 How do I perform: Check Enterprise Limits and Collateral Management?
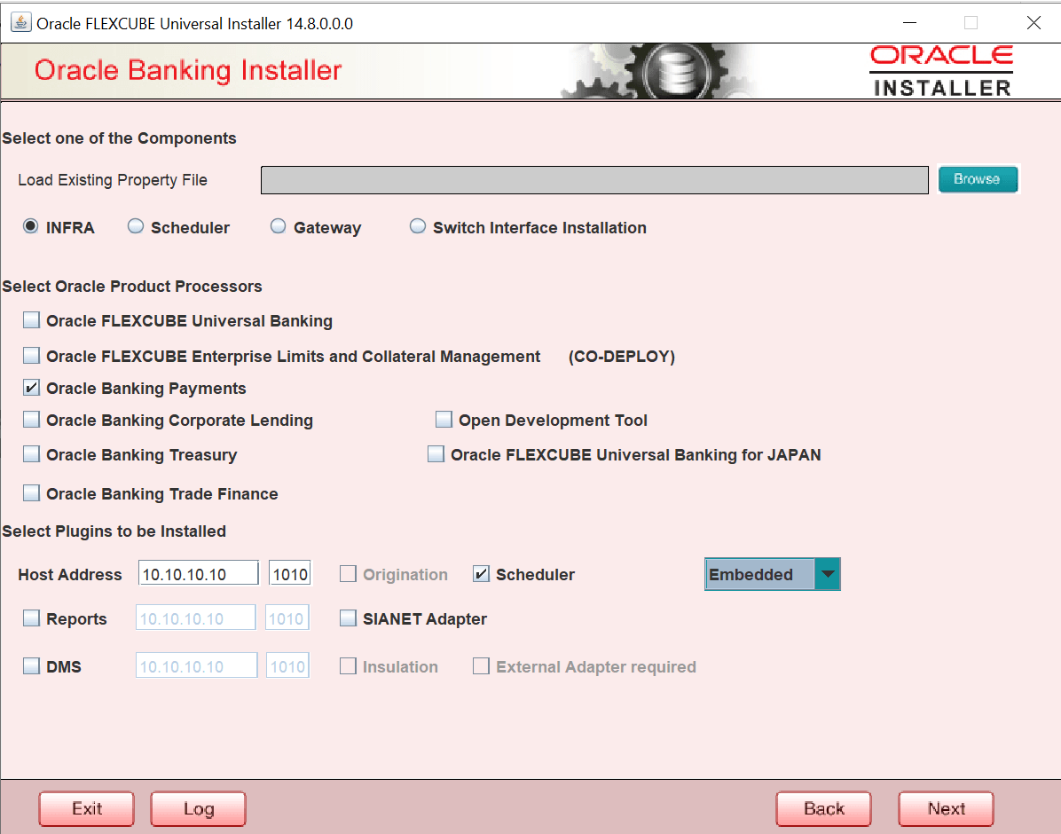coord(31,355)
